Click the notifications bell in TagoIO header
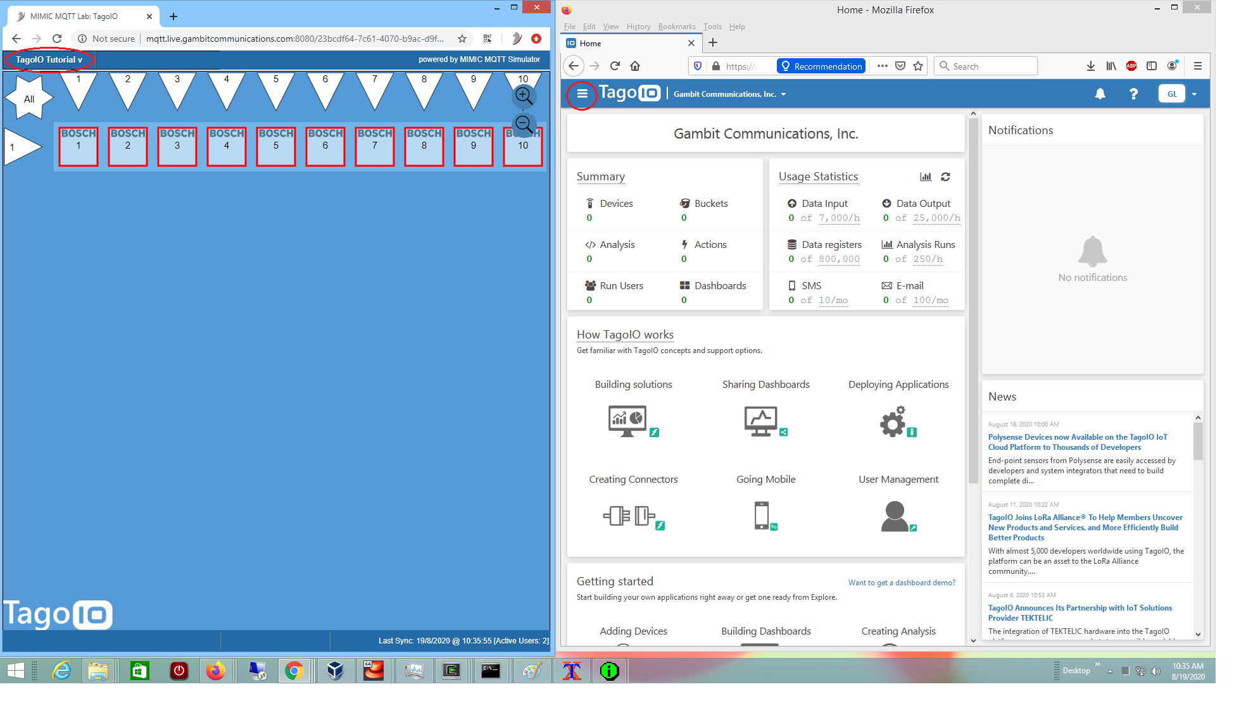This screenshot has width=1246, height=701. pos(1100,94)
